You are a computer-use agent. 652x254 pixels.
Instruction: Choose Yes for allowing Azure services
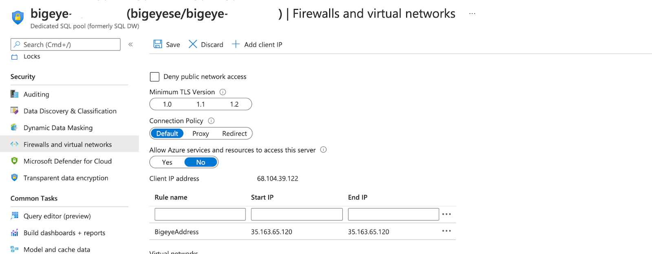[167, 162]
